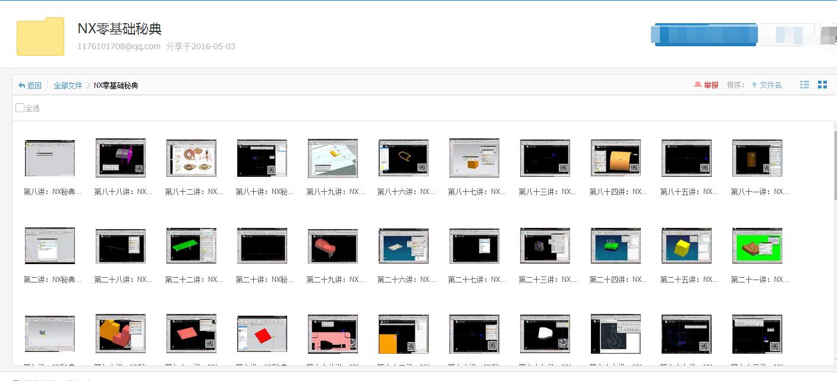Open the 第八讲 video thumbnail
This screenshot has height=381, width=837.
(x=50, y=158)
